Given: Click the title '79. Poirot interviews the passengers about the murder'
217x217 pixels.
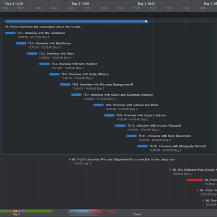Looking at the screenshot, I should tap(43, 27).
